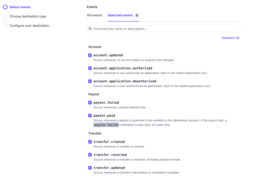Toggle the payout.failed event checkbox
The width and height of the screenshot is (266, 180).
tap(90, 102)
